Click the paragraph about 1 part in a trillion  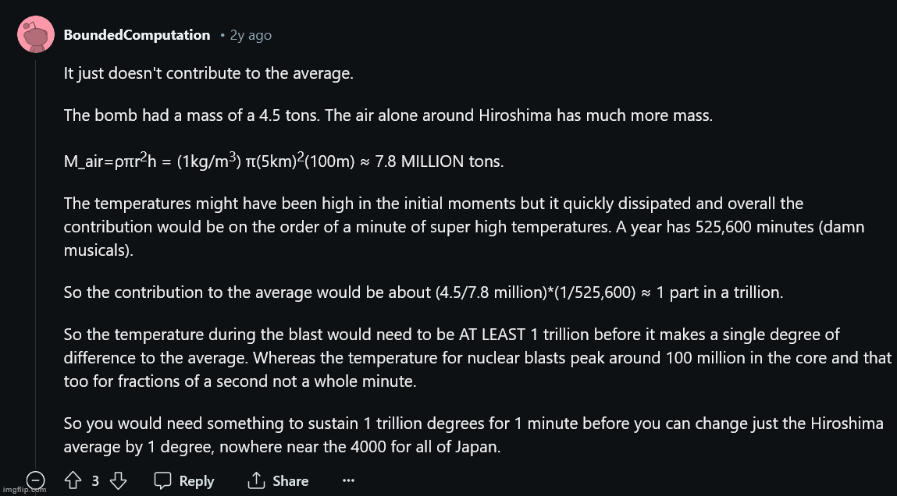coord(423,292)
